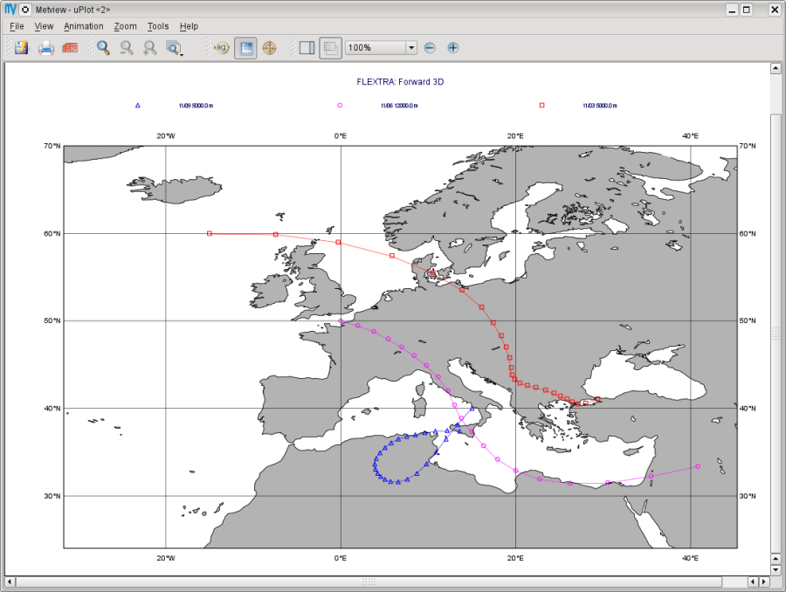The height and width of the screenshot is (592, 786).
Task: Toggle the sidebar panel icon
Action: pyautogui.click(x=307, y=48)
